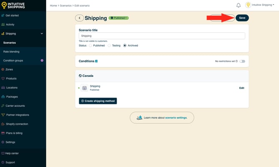This screenshot has height=167, width=279.
Task: Click the Condition groups purple badge
Action: 42,61
